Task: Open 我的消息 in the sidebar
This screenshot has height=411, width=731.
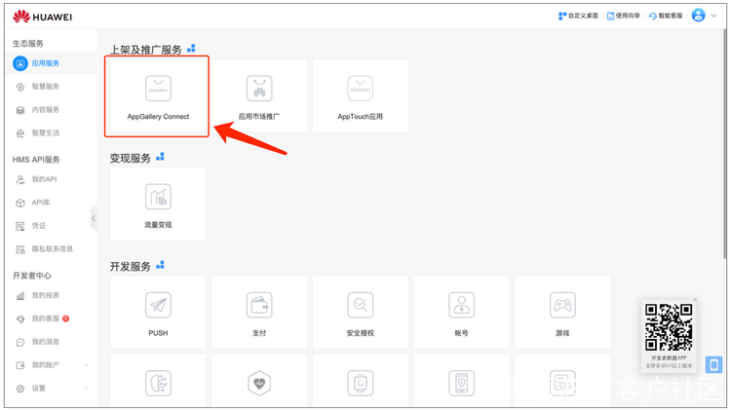Action: click(x=52, y=342)
